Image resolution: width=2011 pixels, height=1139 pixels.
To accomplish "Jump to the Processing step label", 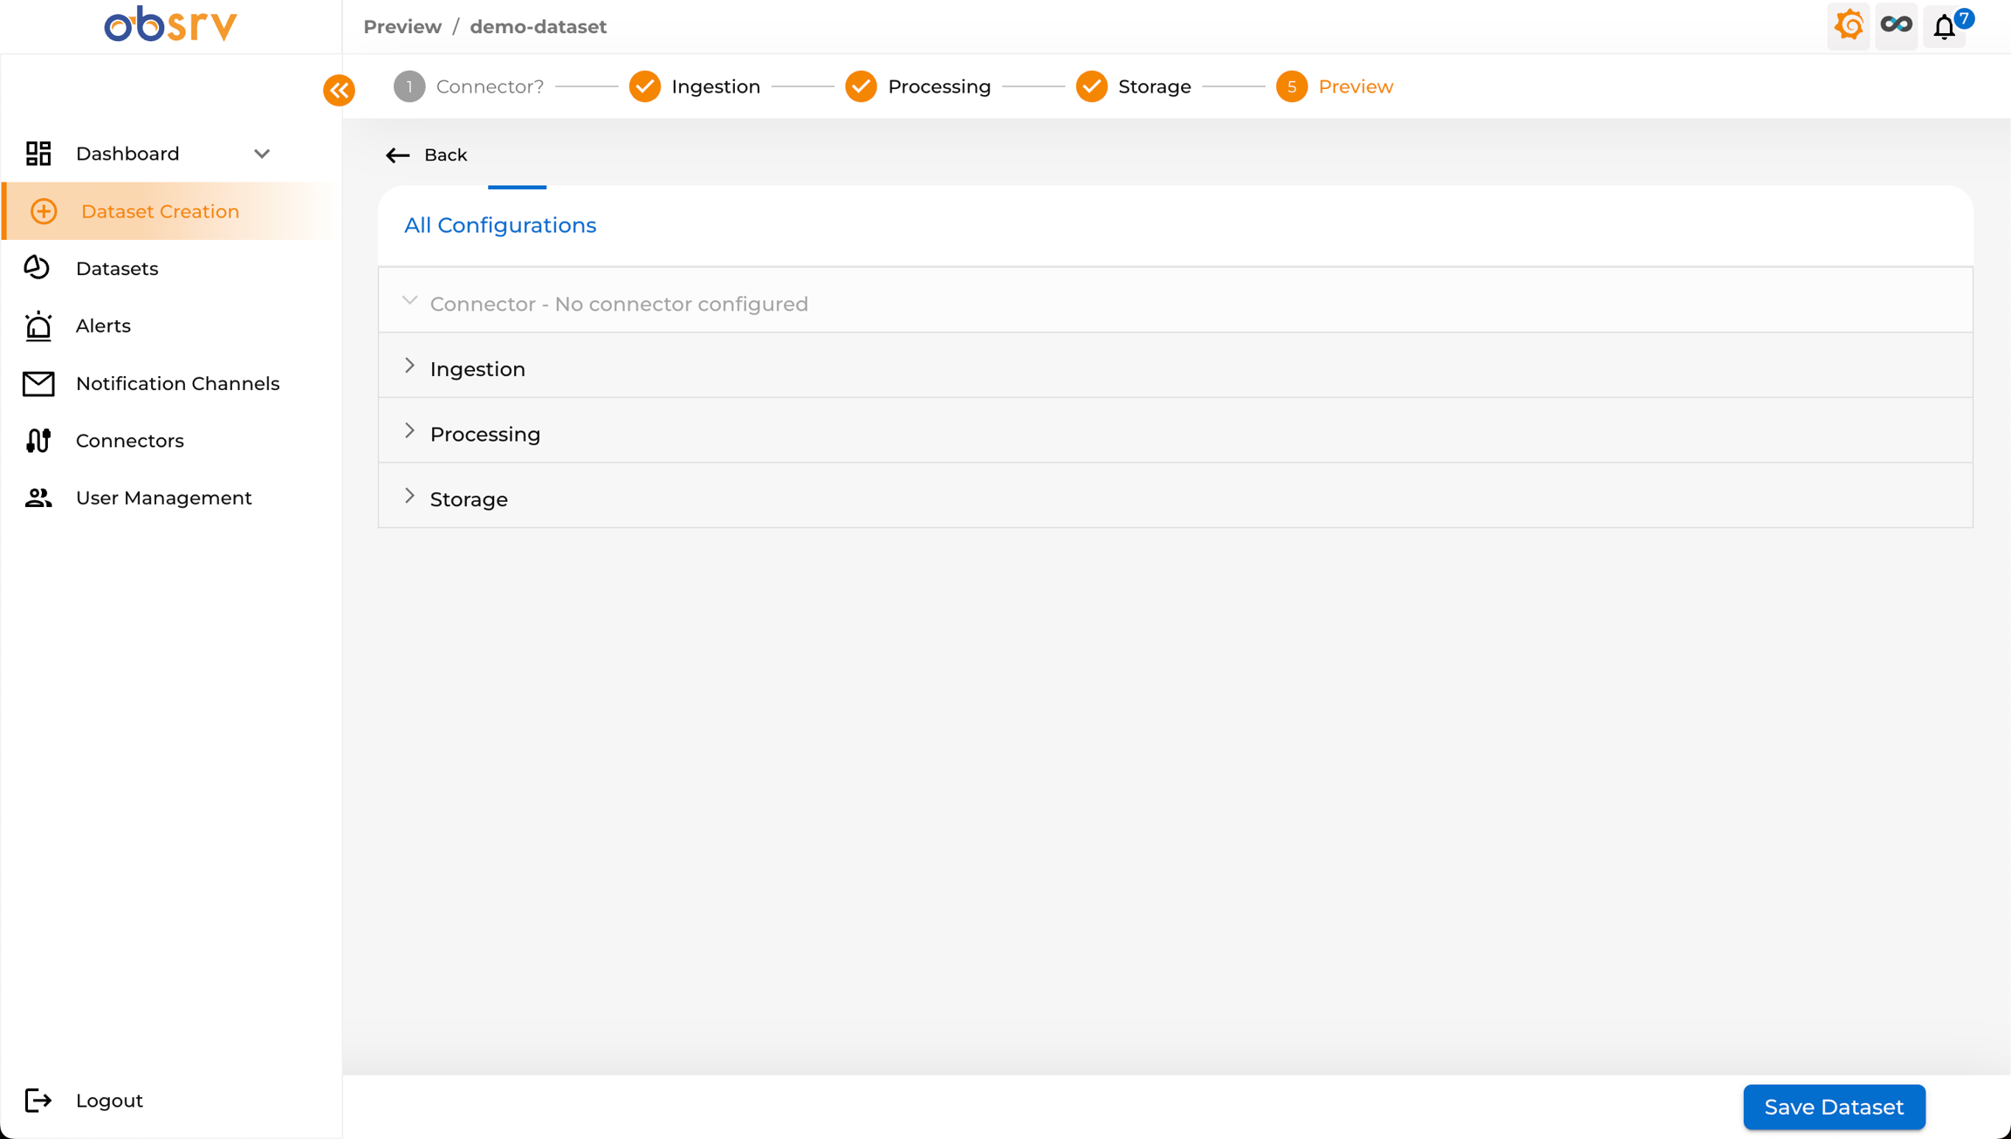I will point(939,86).
